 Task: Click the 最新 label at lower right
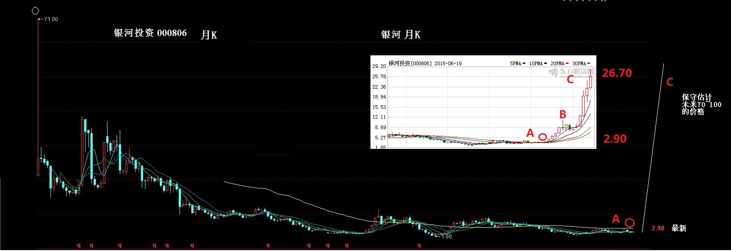pyautogui.click(x=679, y=229)
